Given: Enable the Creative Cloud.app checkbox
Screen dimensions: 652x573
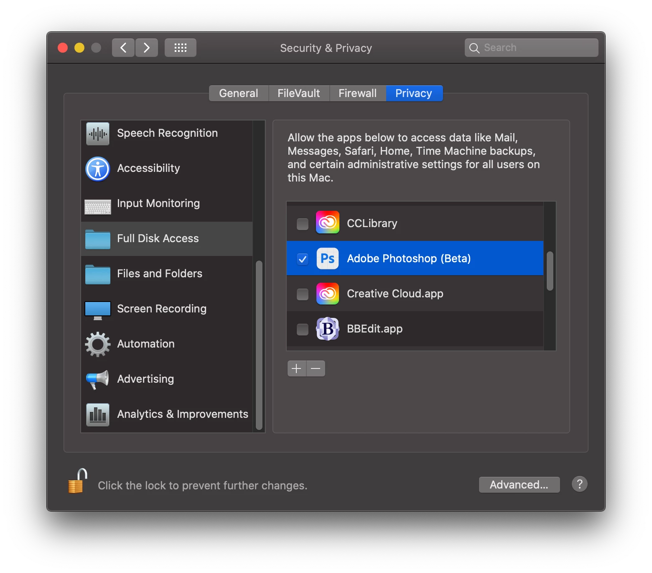Looking at the screenshot, I should click(x=303, y=294).
